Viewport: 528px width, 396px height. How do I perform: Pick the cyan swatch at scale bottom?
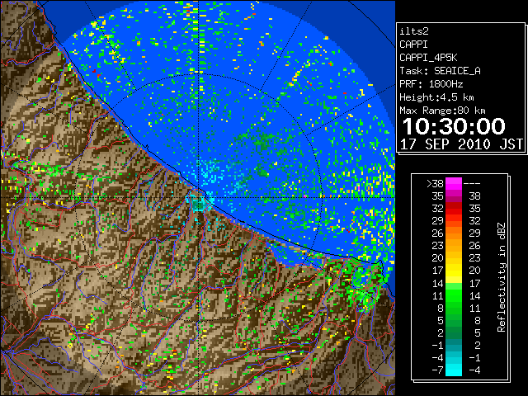pos(454,370)
